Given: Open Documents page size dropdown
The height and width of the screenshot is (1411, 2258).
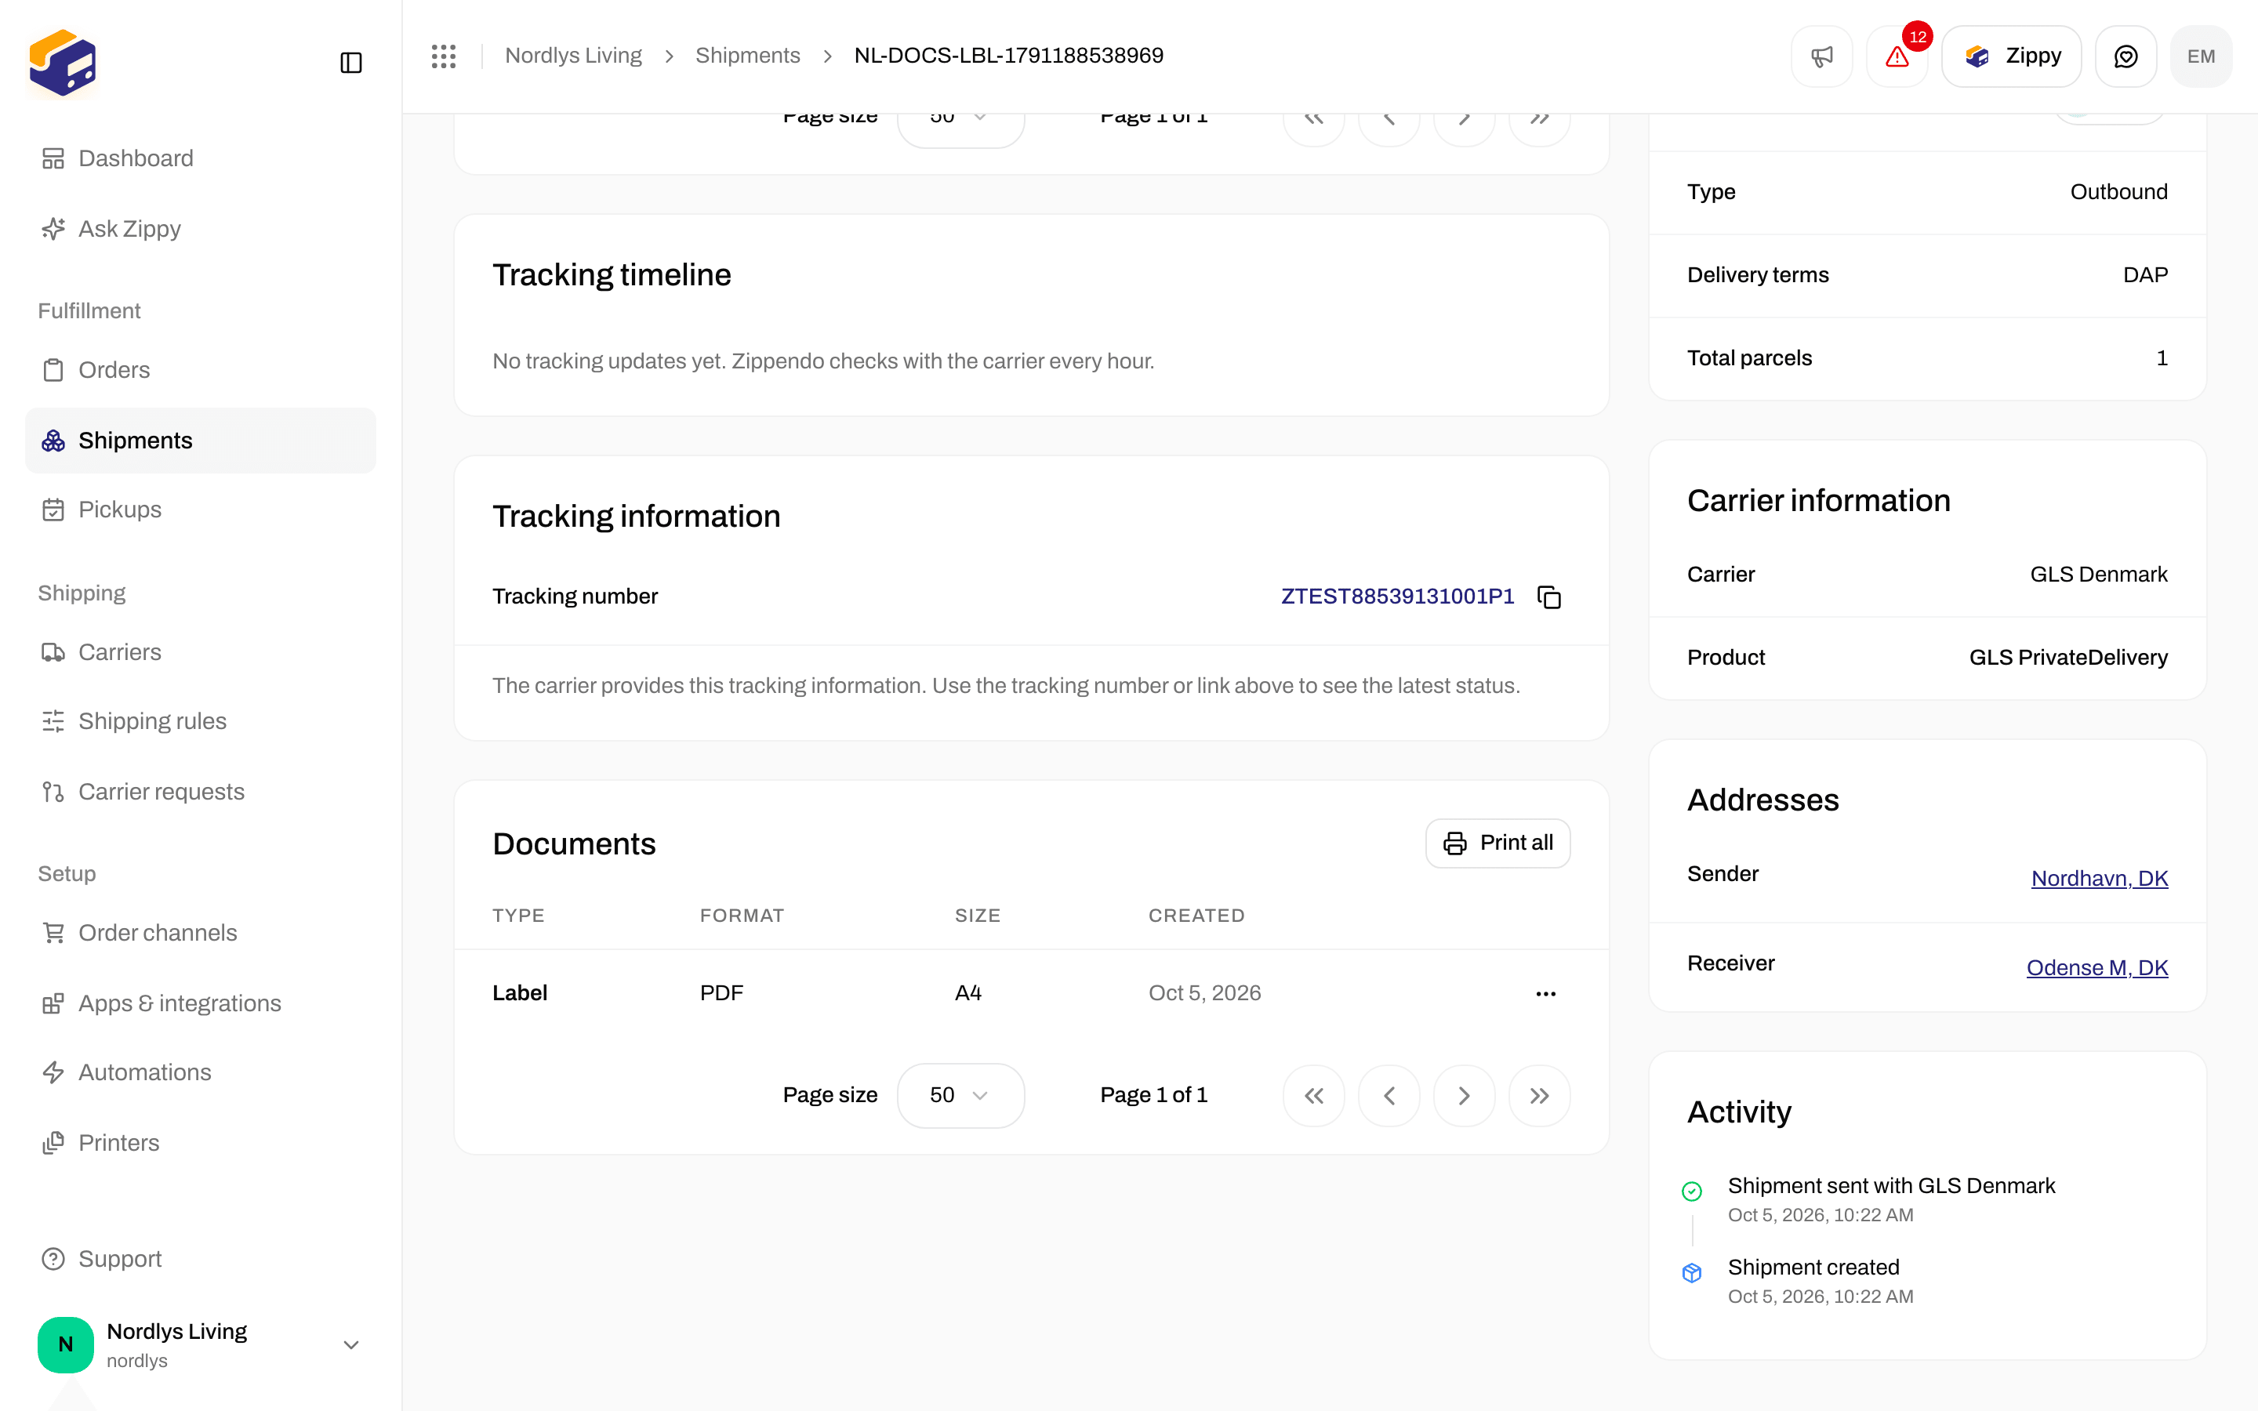Looking at the screenshot, I should click(x=960, y=1096).
